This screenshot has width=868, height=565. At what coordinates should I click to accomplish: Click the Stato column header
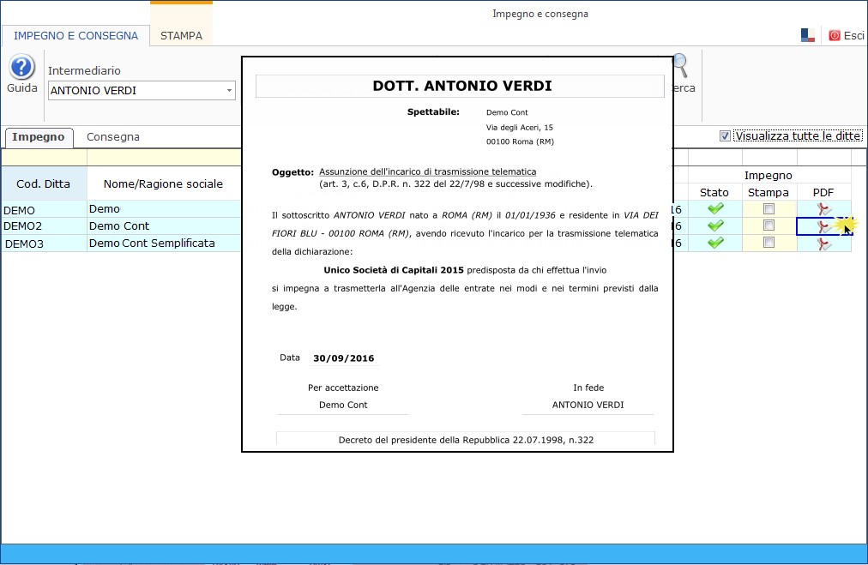[x=714, y=193]
